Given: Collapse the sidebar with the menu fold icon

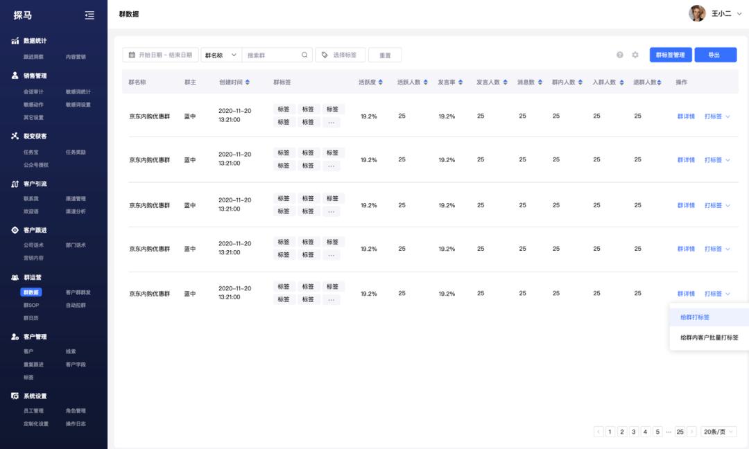Looking at the screenshot, I should 89,15.
